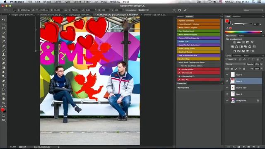Open layer blend mode dropdown
Screen dimensions: 265x149
click(236, 64)
